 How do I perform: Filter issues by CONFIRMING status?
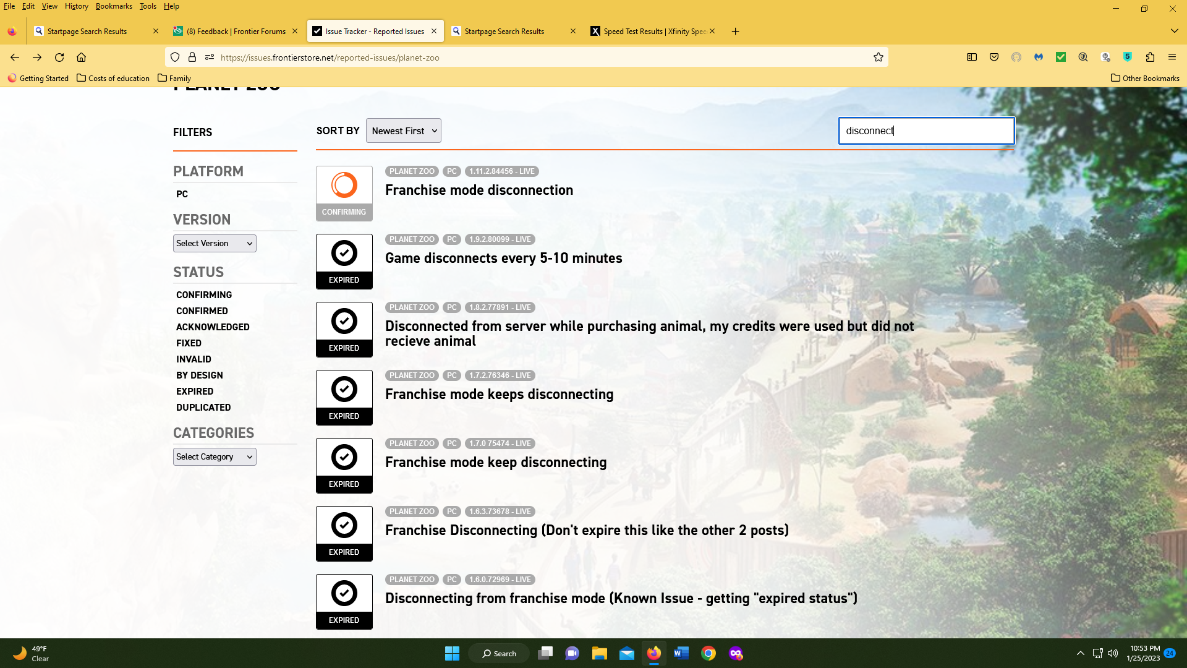click(204, 295)
